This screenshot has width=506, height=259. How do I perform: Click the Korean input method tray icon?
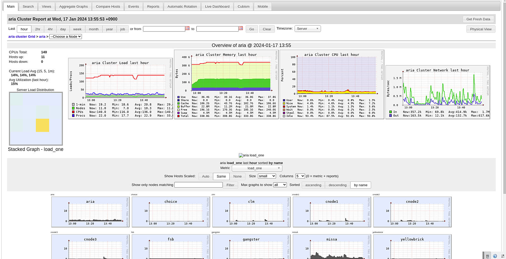pyautogui.click(x=487, y=256)
